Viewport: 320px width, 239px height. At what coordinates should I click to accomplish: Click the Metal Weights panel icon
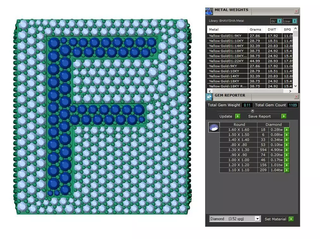point(209,11)
